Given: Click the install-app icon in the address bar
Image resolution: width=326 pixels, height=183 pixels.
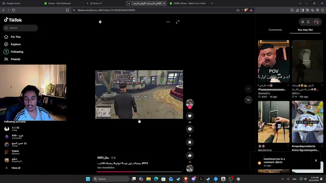Looking at the screenshot, I should coord(238,10).
